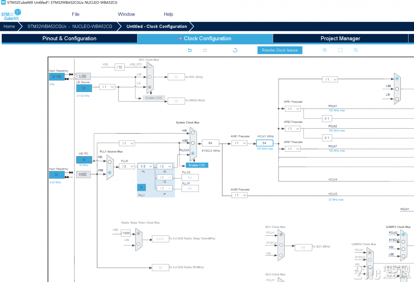The image size is (414, 282).
Task: Select HSE_RTC in the RTC Clock Mux
Action: tap(150, 67)
